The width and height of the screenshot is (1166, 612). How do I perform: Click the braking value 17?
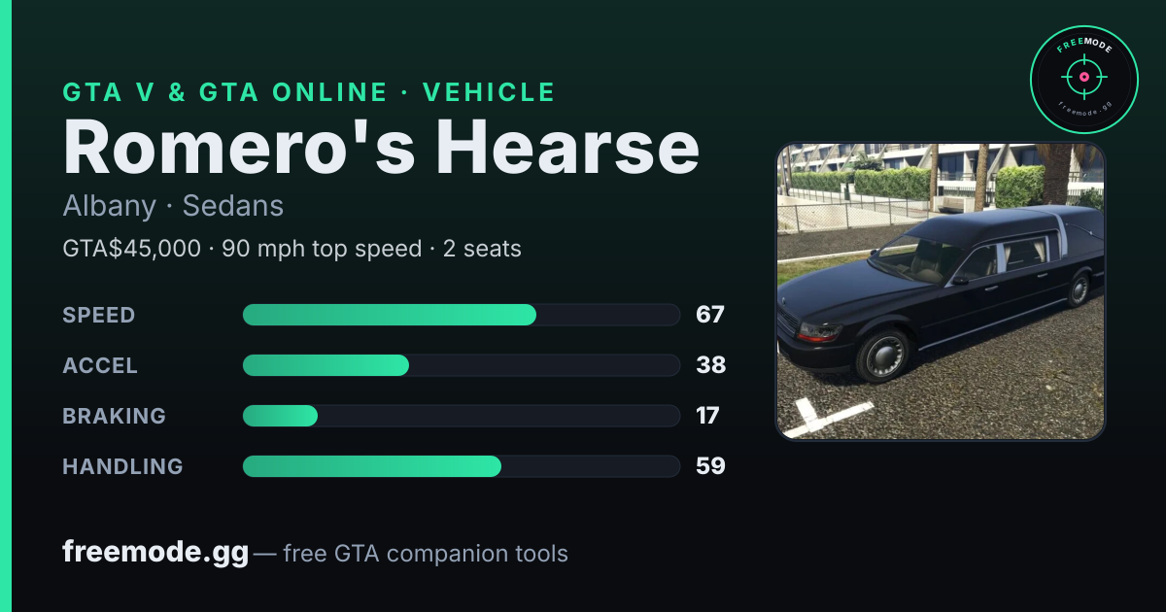pos(707,416)
